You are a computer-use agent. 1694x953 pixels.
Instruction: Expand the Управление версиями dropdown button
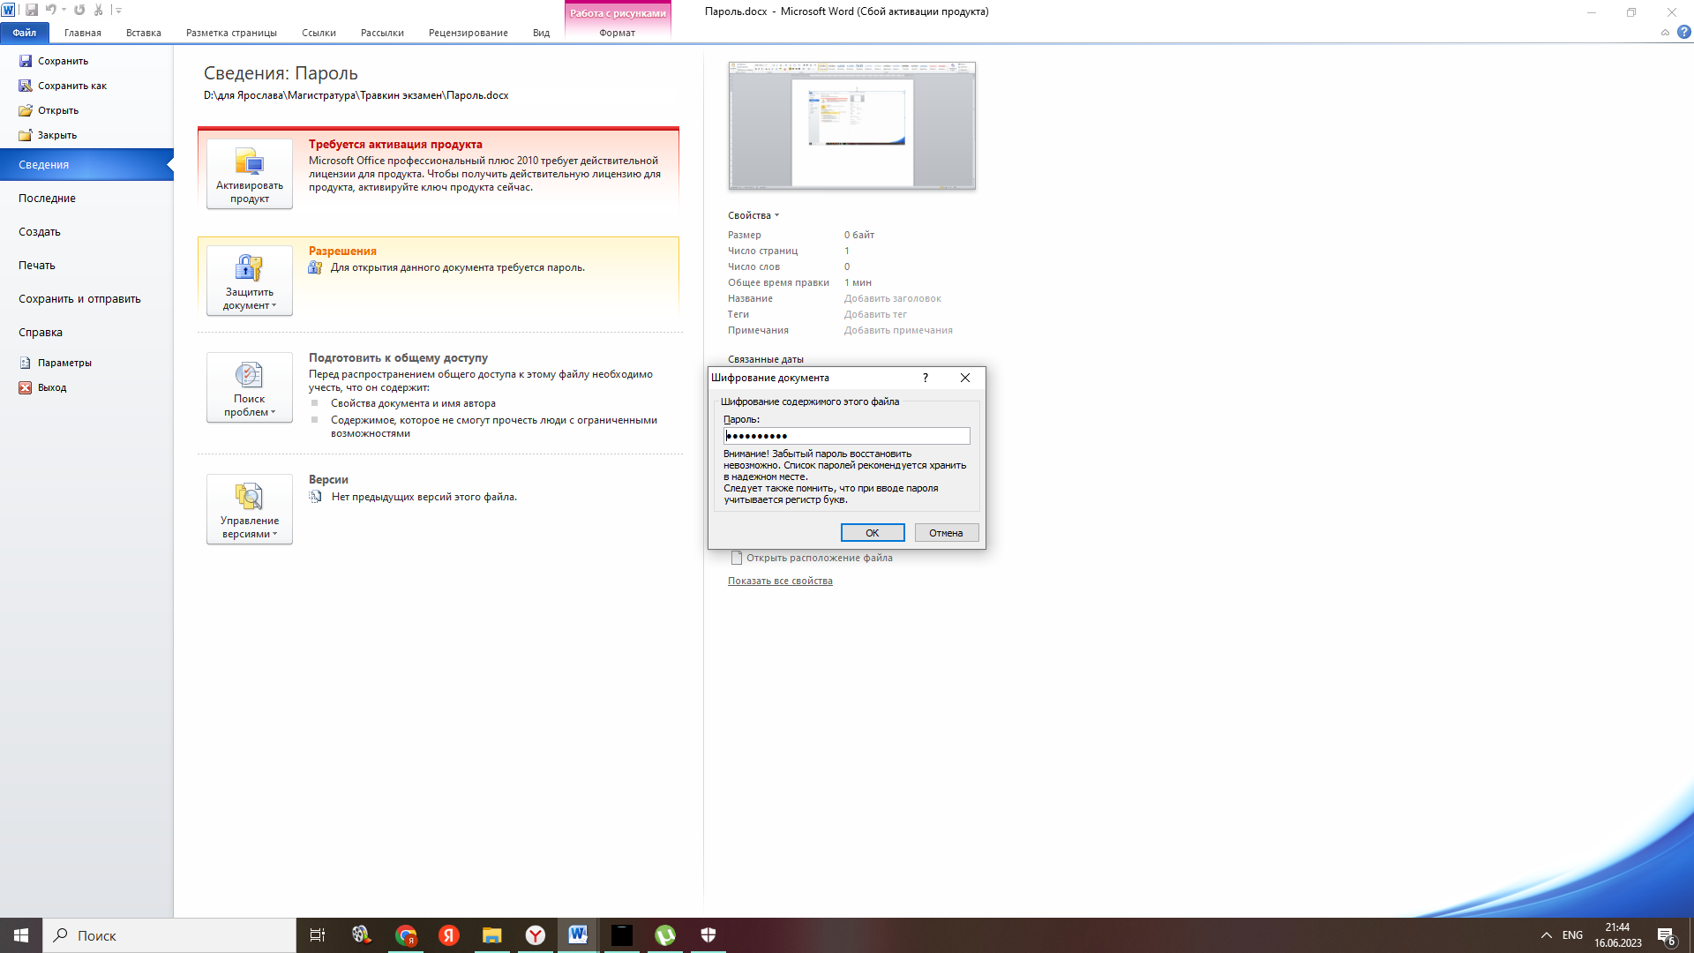(250, 509)
